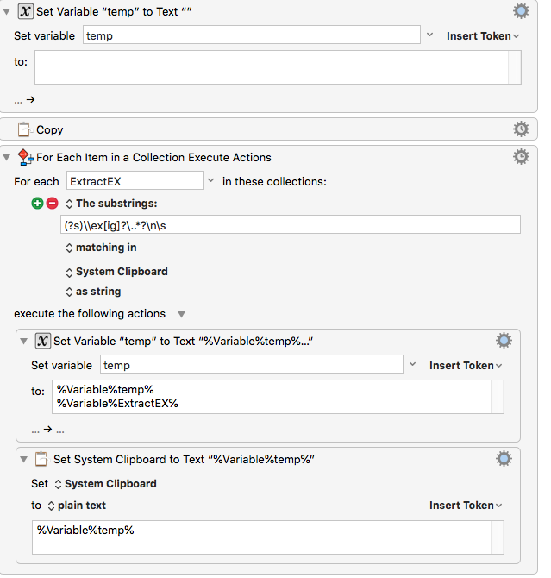Image resolution: width=551 pixels, height=578 pixels.
Task: Change 'System Clipboard' source popup under matching in
Action: coord(116,272)
